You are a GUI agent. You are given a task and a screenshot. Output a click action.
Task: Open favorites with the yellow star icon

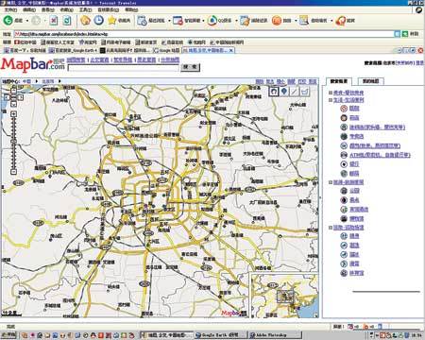point(112,21)
